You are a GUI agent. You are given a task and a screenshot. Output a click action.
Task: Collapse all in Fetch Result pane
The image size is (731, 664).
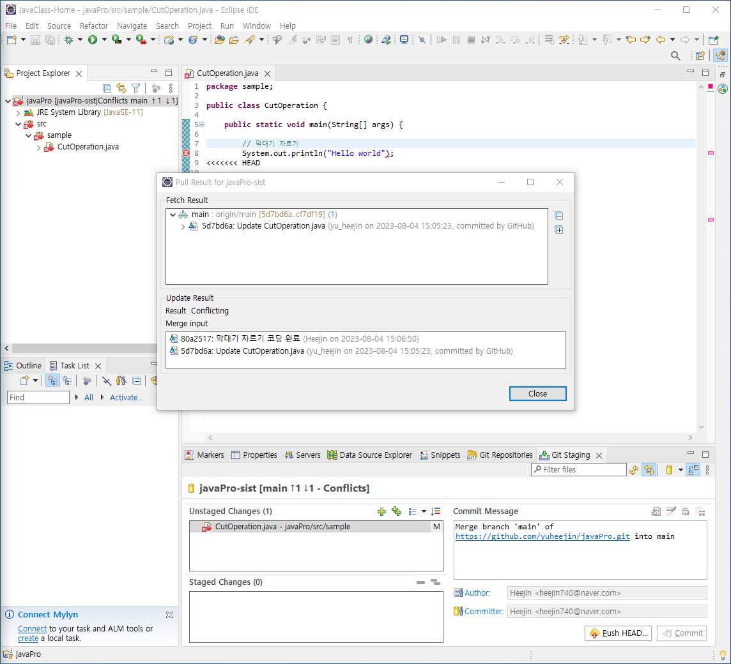pyautogui.click(x=559, y=216)
